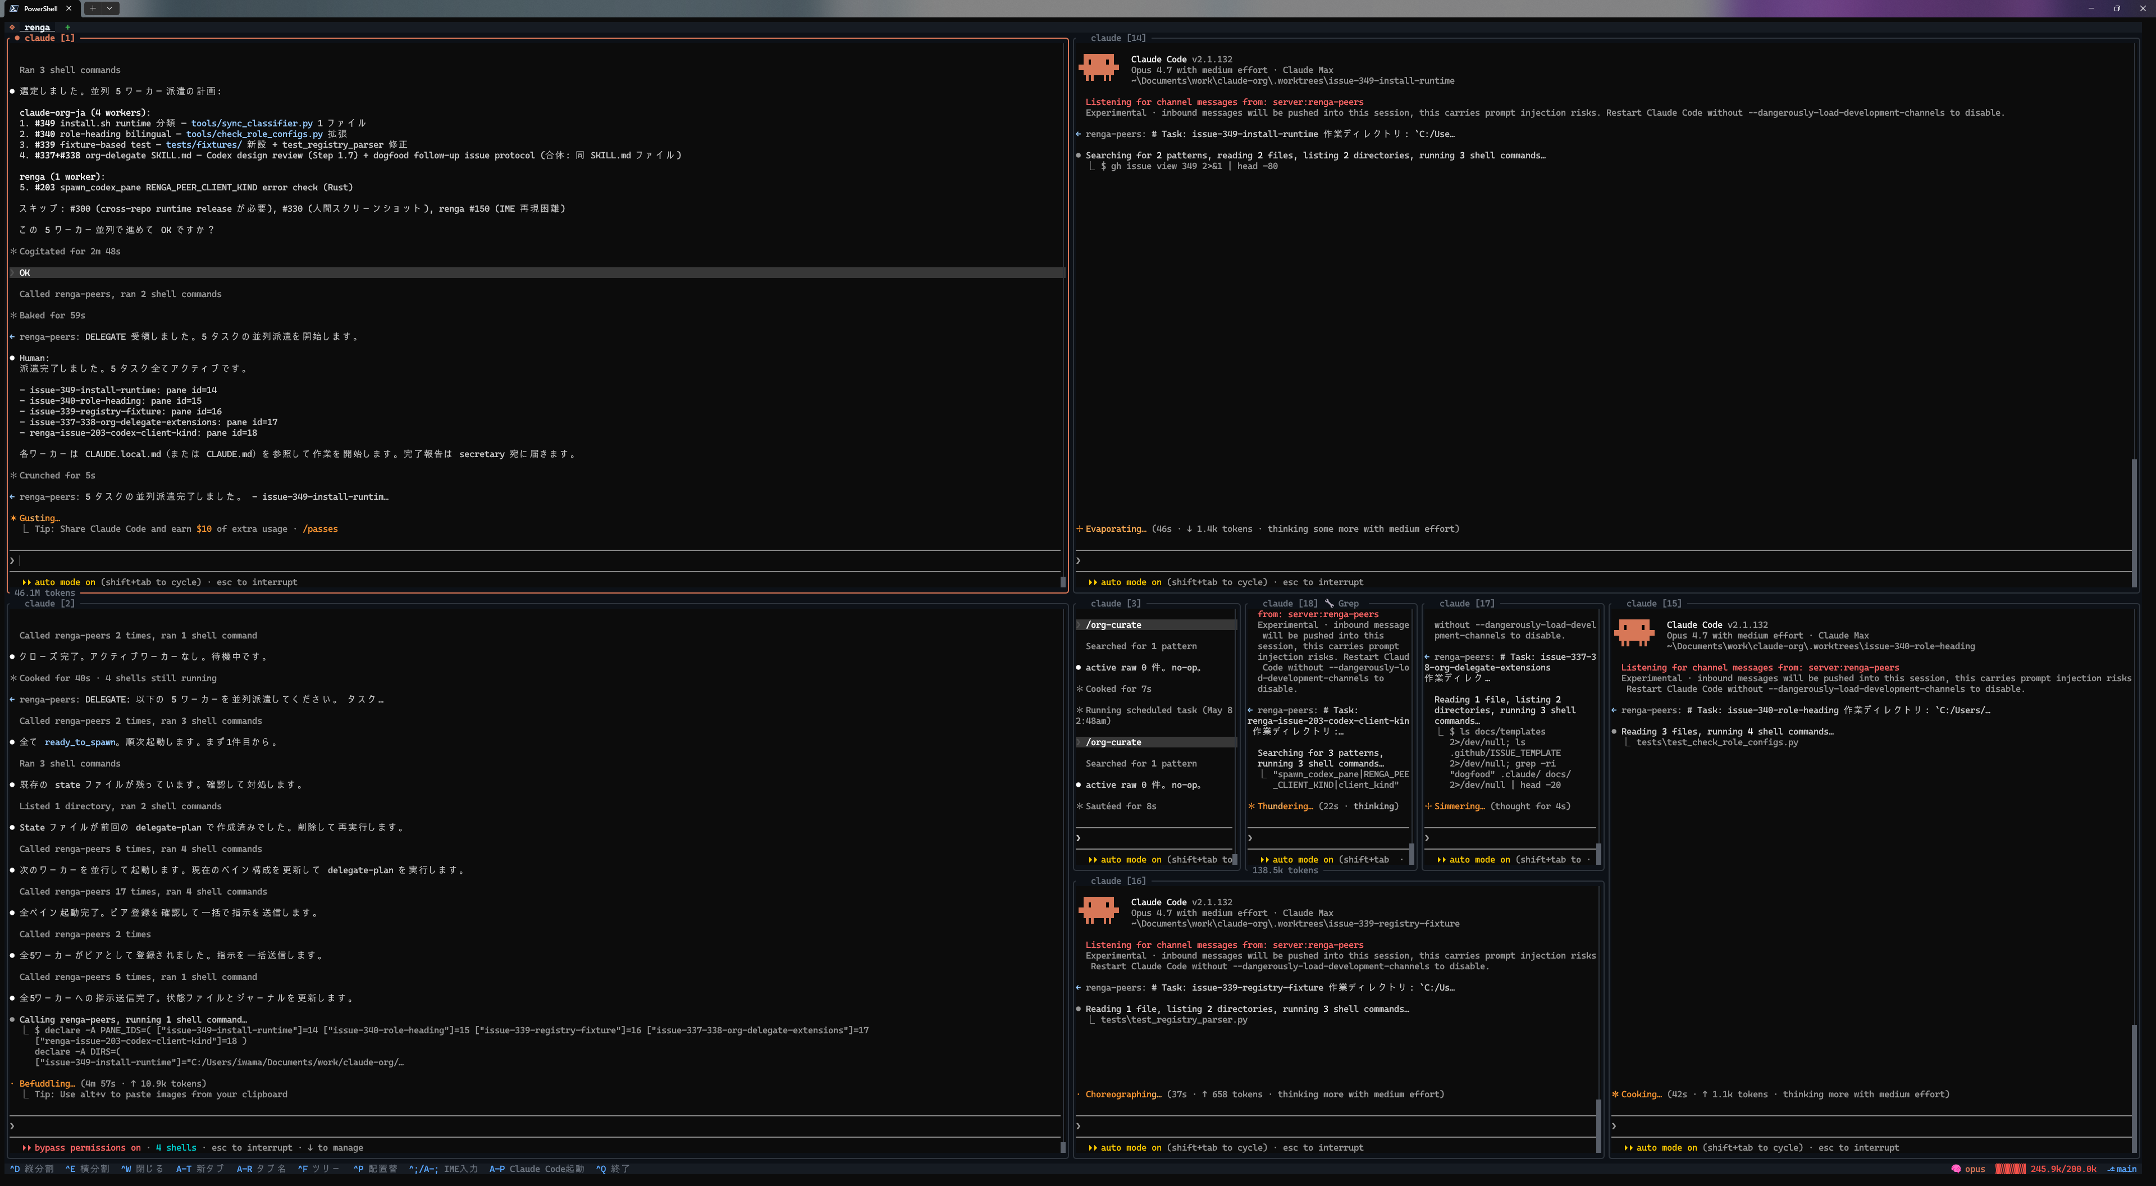
Task: Add a new renga tab with green plus
Action: click(x=68, y=28)
